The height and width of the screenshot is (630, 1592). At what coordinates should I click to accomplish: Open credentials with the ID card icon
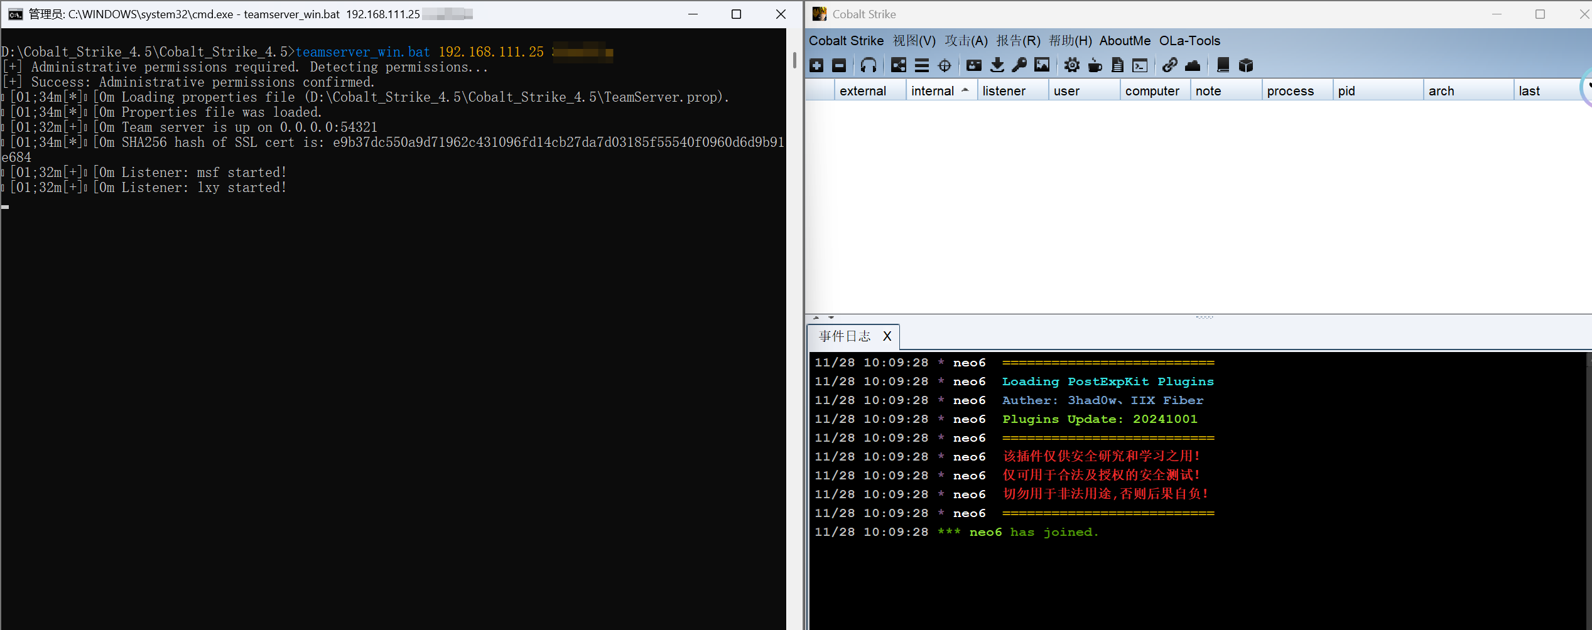coord(974,65)
